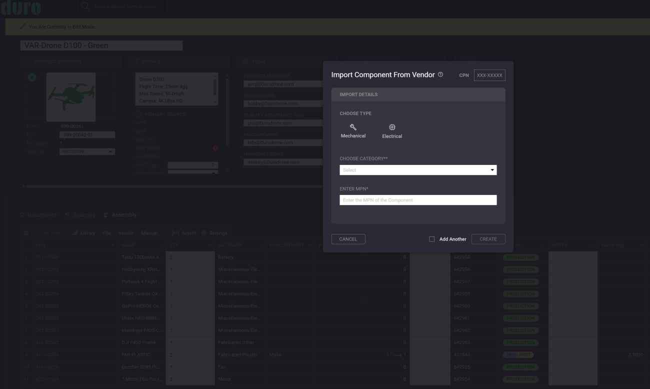Click the cell '457843'
Image resolution: width=650 pixels, height=389 pixels.
[x=462, y=354]
